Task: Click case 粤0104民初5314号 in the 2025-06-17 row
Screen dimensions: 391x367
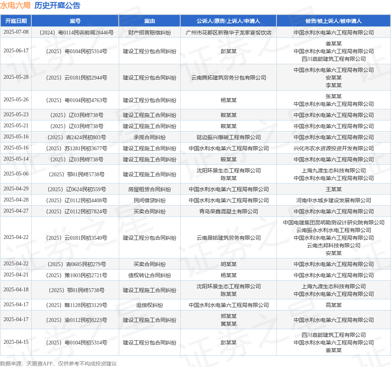Action: [76, 51]
